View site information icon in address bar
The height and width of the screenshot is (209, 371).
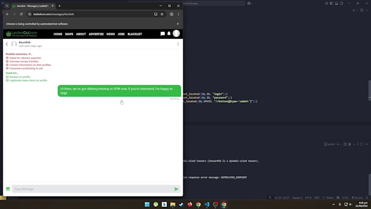point(29,14)
